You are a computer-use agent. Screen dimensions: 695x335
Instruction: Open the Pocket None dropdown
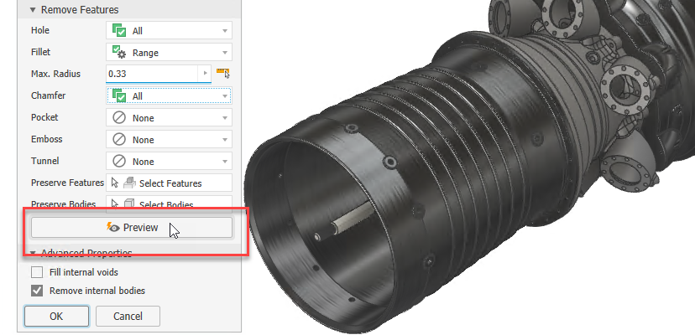click(169, 118)
